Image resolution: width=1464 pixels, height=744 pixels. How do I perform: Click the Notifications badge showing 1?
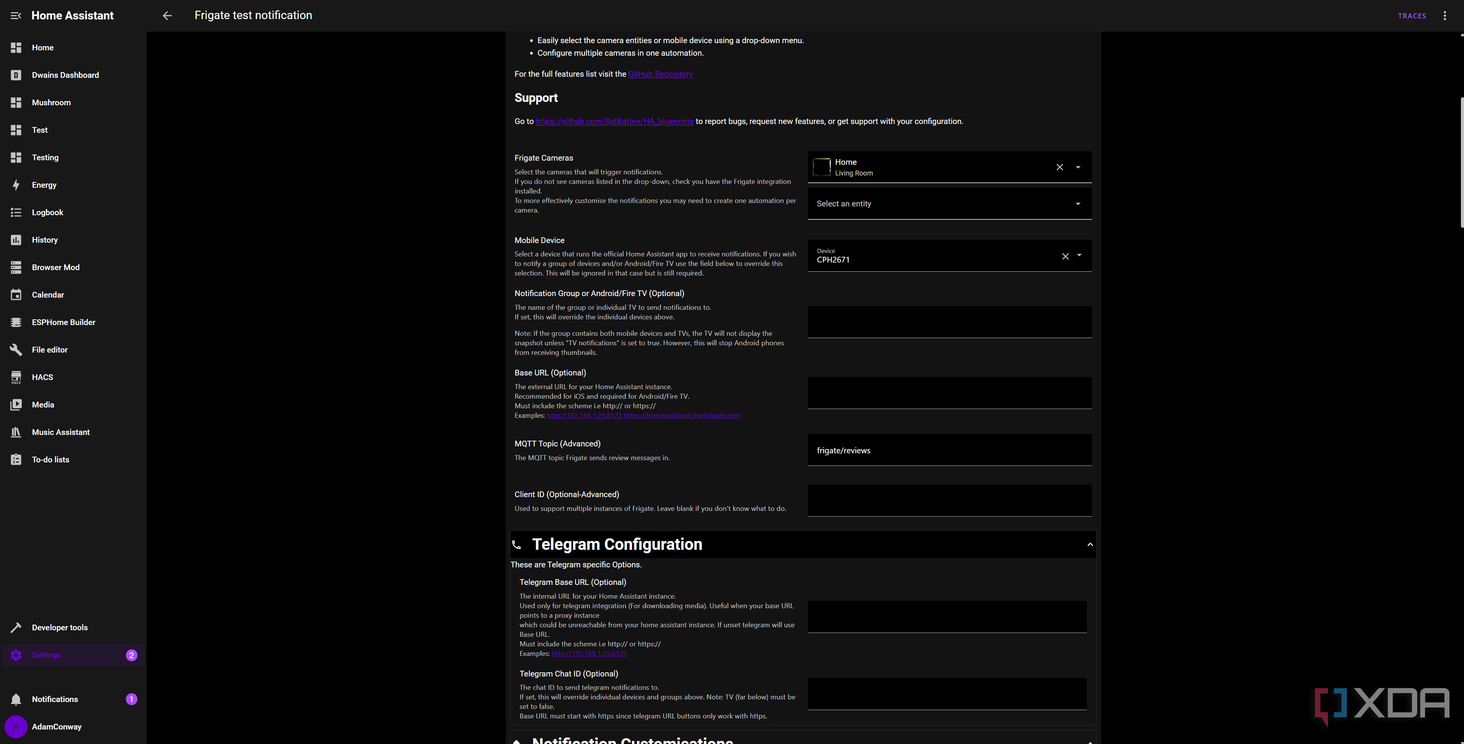[131, 699]
